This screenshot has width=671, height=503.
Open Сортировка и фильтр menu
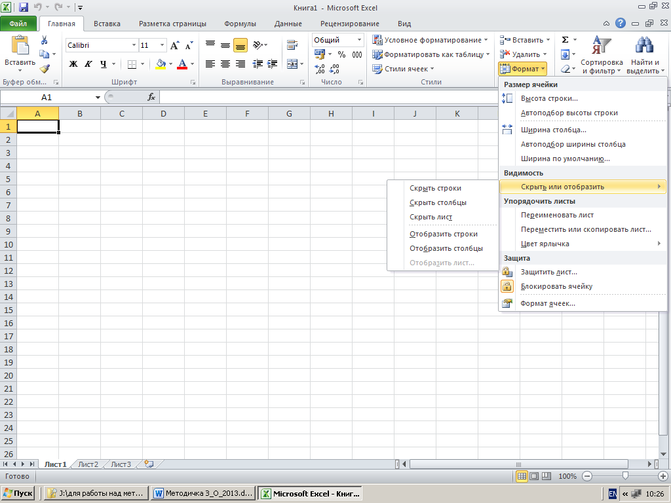pyautogui.click(x=602, y=55)
